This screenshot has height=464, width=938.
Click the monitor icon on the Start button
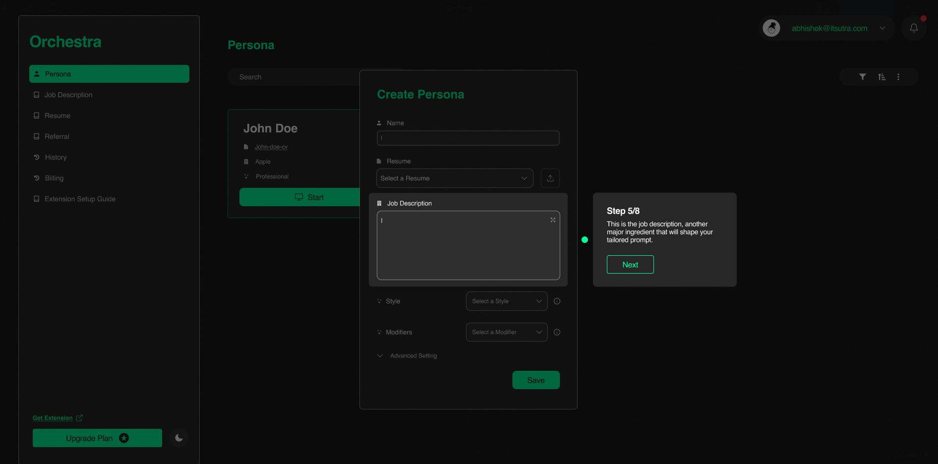[299, 197]
